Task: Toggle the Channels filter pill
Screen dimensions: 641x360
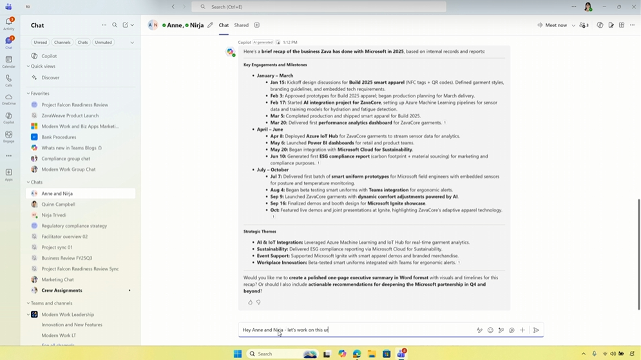Action: (x=62, y=42)
